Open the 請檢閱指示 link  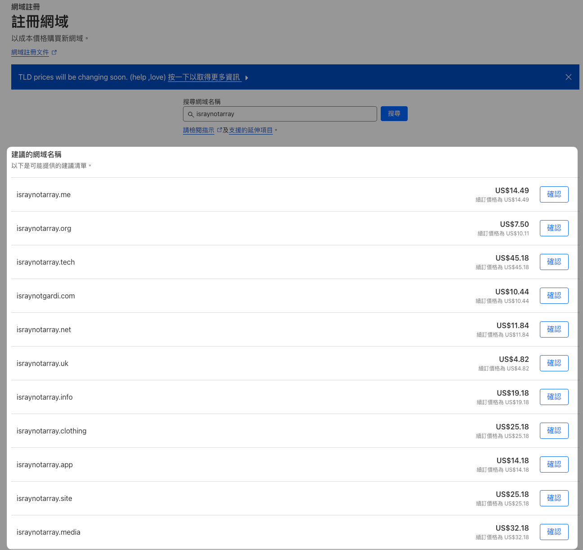click(198, 131)
